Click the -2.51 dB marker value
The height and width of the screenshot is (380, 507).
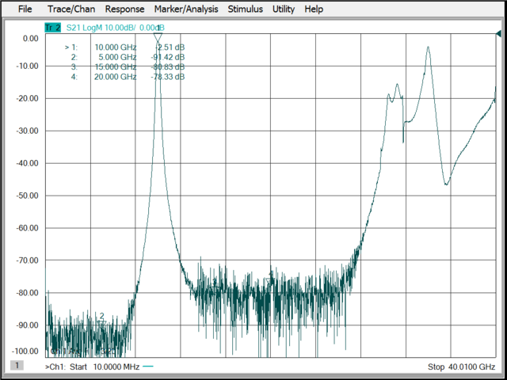tap(170, 47)
